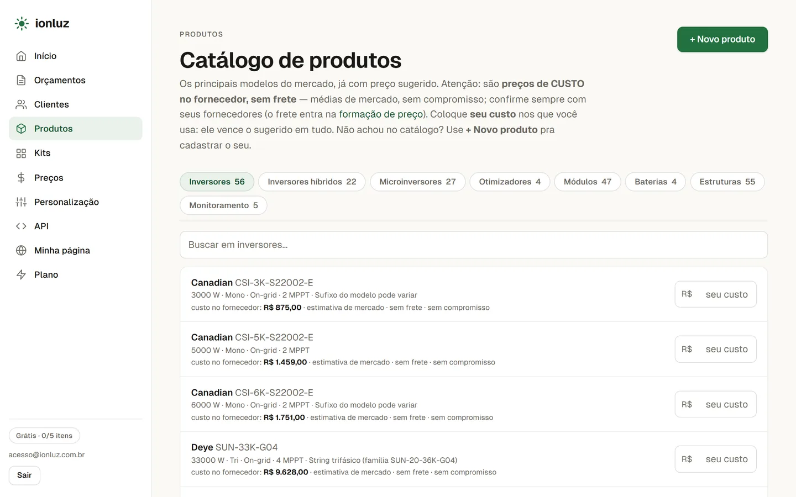The image size is (796, 497).
Task: Click the ionluz sun logo icon
Action: click(x=22, y=23)
